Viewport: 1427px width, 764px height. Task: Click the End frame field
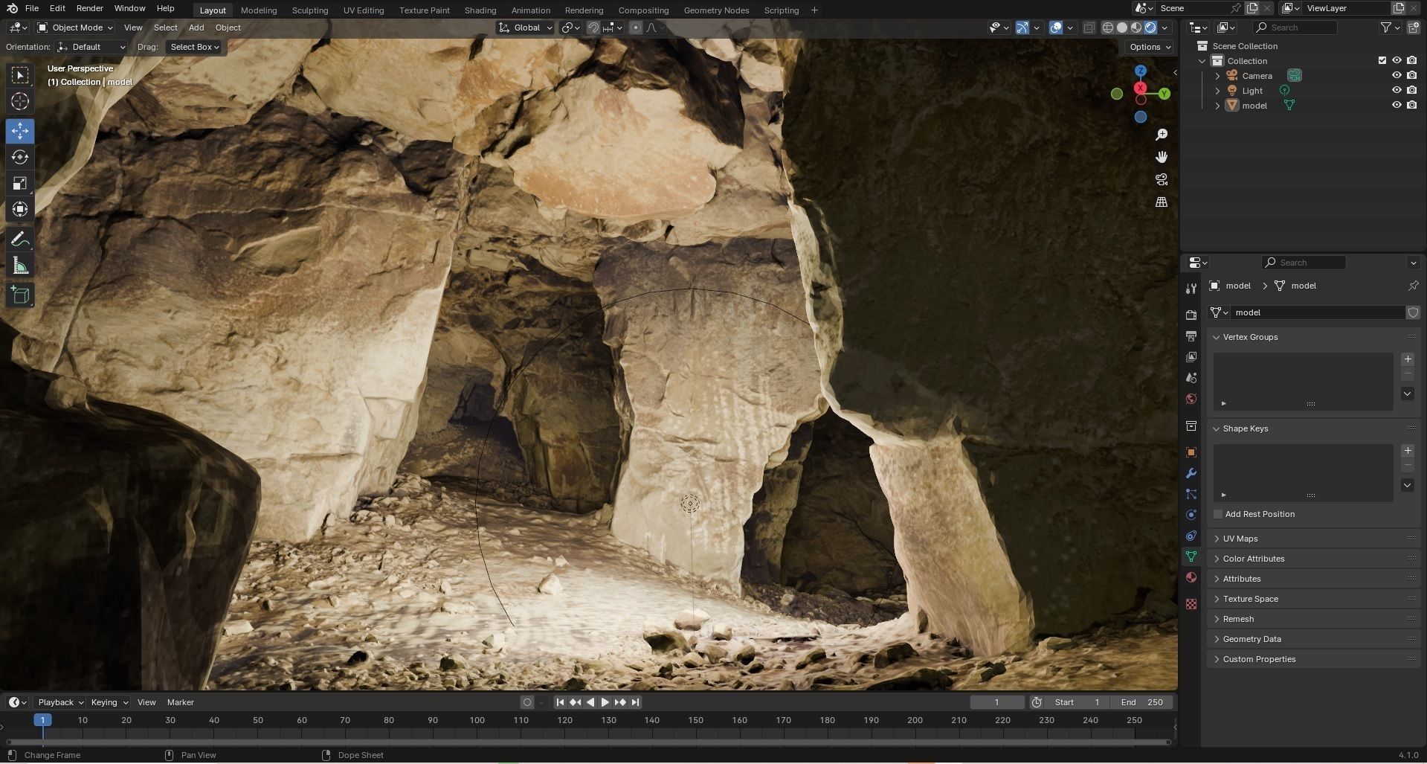tap(1141, 702)
